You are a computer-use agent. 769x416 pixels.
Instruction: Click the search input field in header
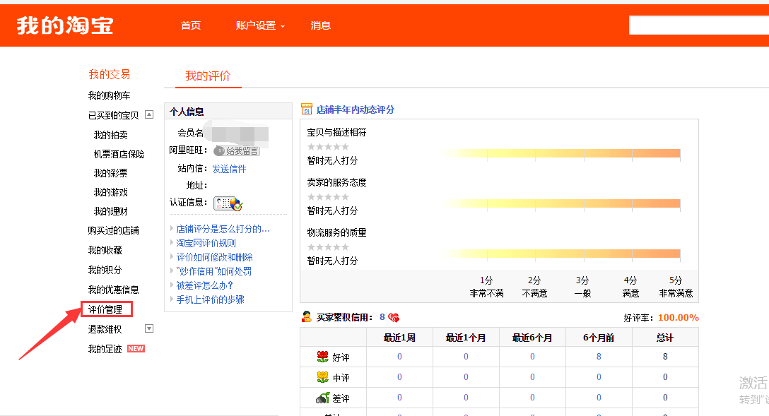point(698,25)
